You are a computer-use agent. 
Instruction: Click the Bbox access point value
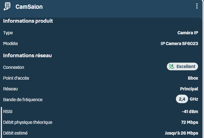coord(193,78)
